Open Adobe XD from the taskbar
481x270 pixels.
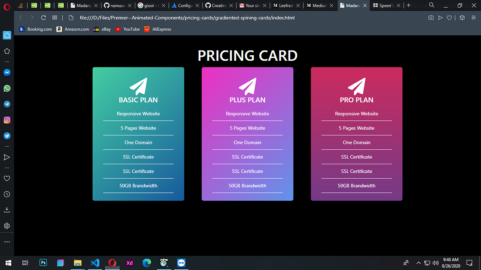(129, 263)
